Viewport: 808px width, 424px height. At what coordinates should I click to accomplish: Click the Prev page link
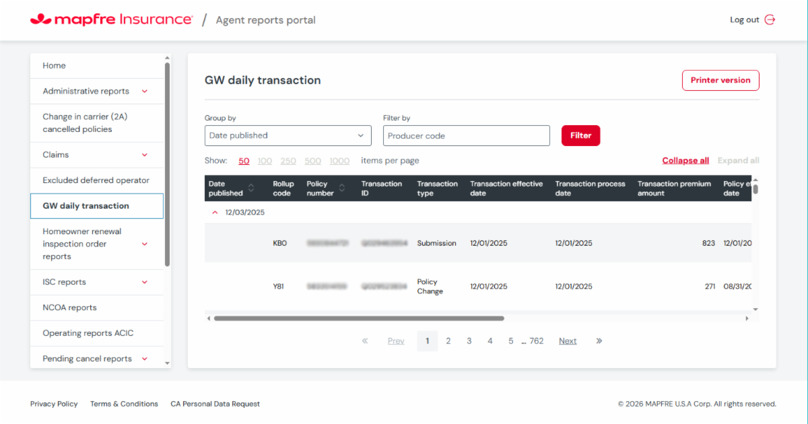[396, 341]
